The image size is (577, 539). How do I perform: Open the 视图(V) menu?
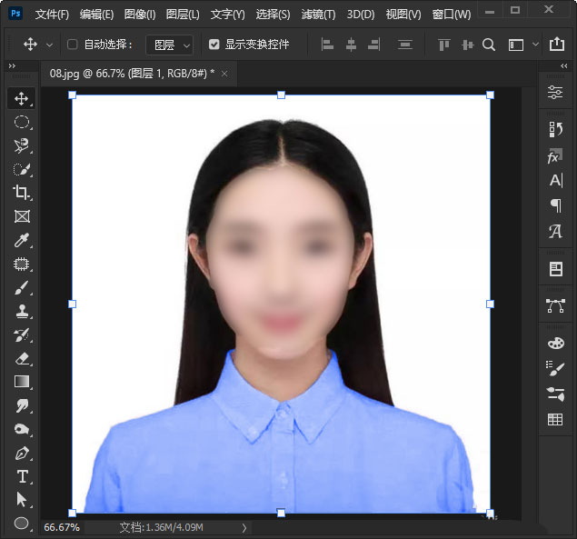(x=403, y=14)
